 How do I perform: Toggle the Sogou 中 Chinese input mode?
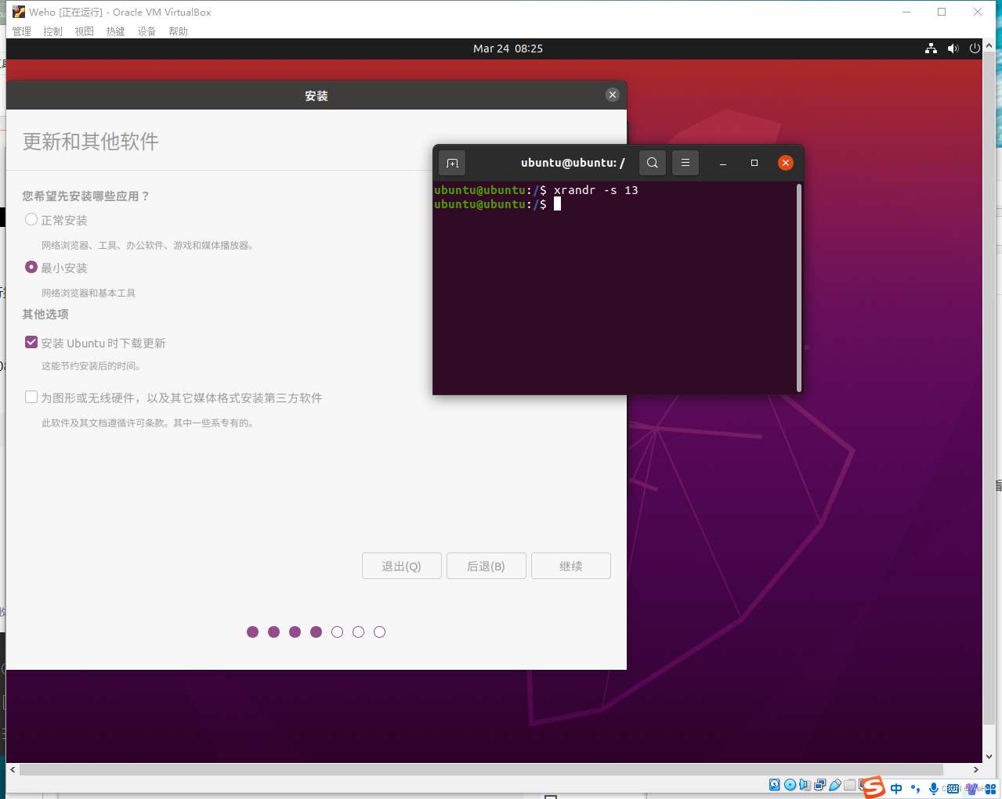coord(896,789)
